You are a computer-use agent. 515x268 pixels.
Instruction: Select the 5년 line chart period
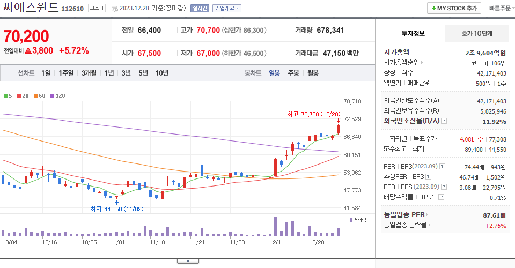tap(143, 73)
